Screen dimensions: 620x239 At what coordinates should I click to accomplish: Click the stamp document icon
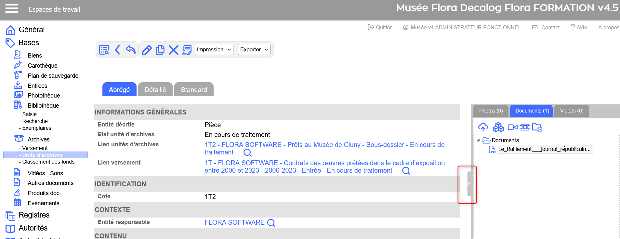tap(187, 50)
